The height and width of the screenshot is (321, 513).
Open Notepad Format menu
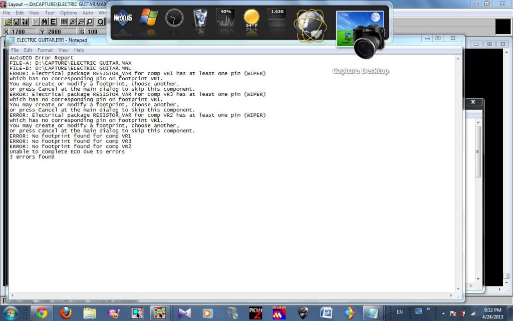(45, 50)
